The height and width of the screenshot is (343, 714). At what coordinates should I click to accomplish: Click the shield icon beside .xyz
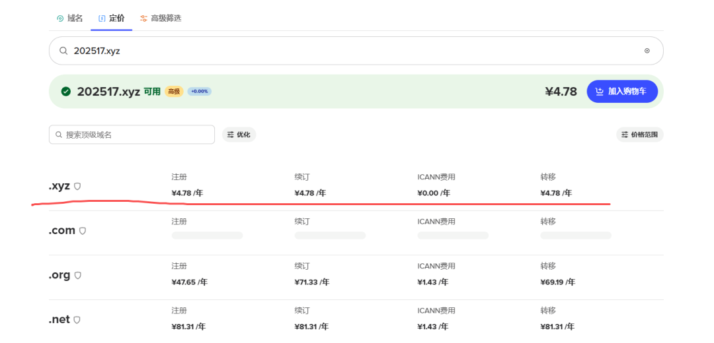coord(77,187)
